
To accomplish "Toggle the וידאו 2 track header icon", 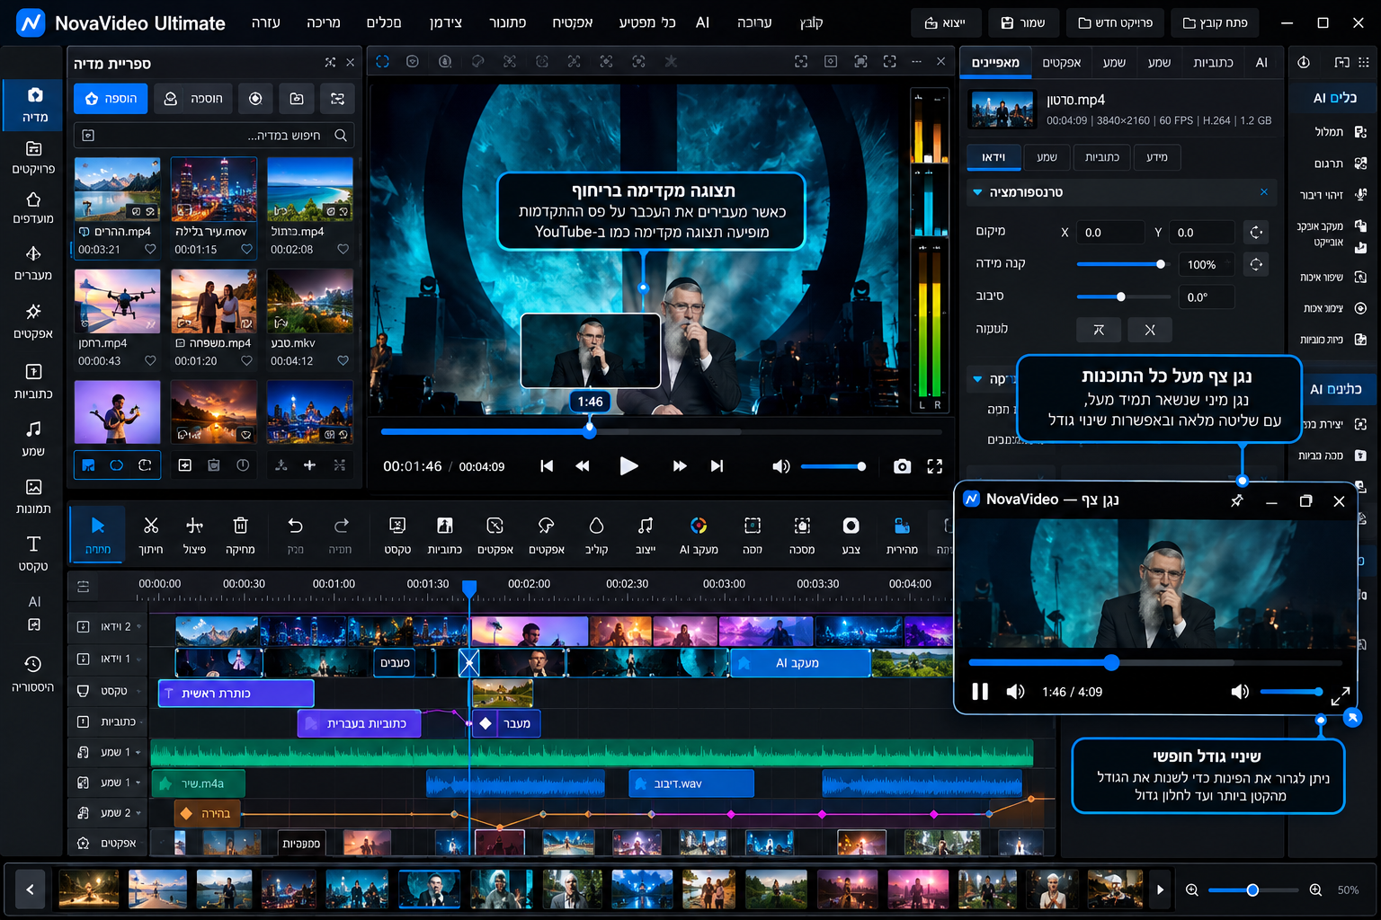I will (83, 626).
